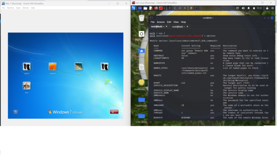Open the terminal Edit menu

pos(169,22)
